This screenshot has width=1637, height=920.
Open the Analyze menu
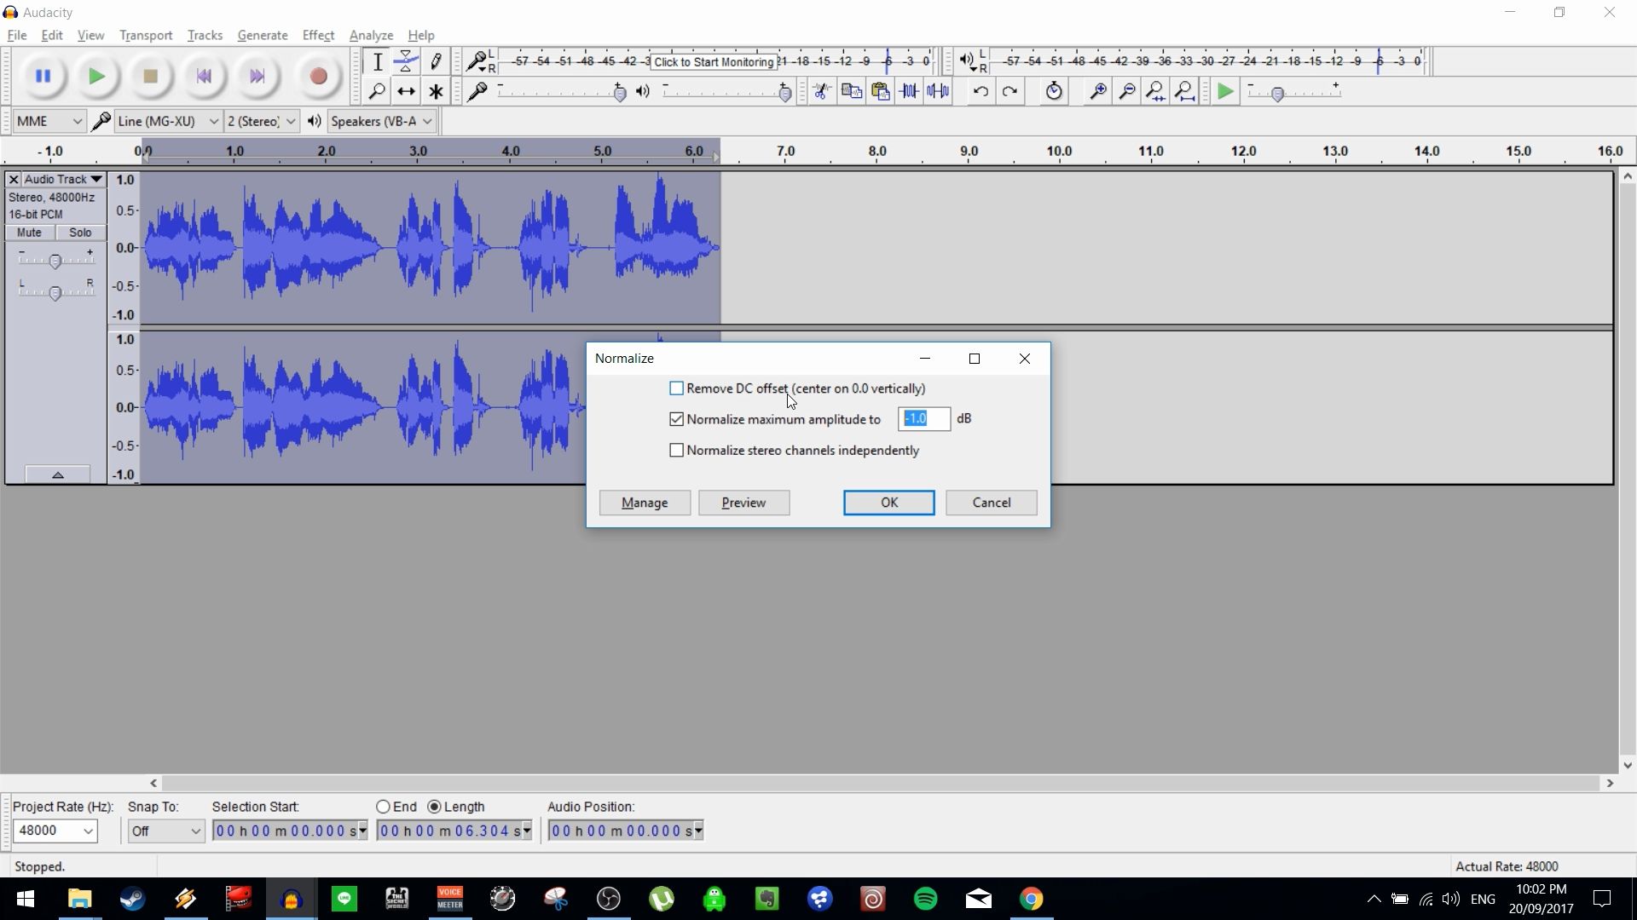(x=370, y=35)
